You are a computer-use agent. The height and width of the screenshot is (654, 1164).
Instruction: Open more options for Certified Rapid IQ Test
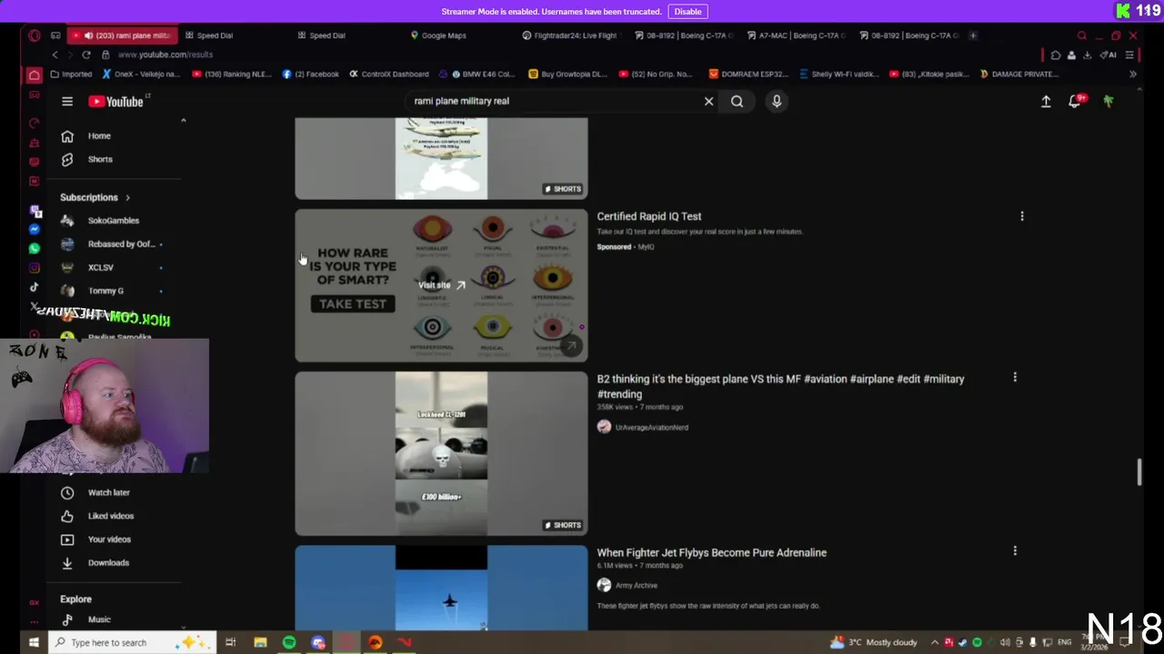1022,216
